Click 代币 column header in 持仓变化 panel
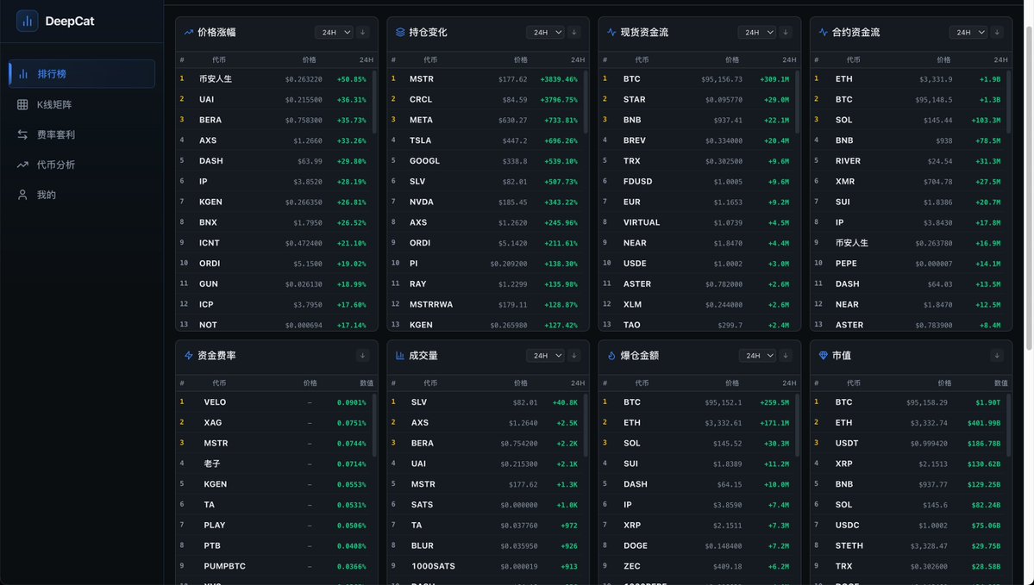 coord(430,60)
